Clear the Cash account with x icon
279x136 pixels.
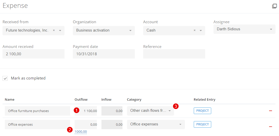[195, 30]
